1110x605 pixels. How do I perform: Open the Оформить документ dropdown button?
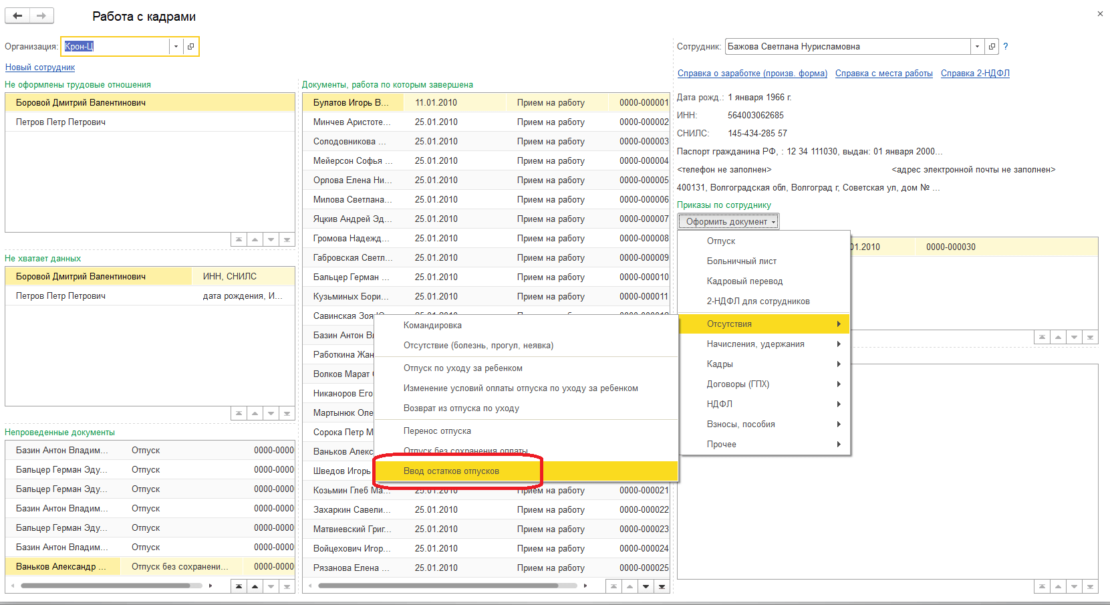728,221
